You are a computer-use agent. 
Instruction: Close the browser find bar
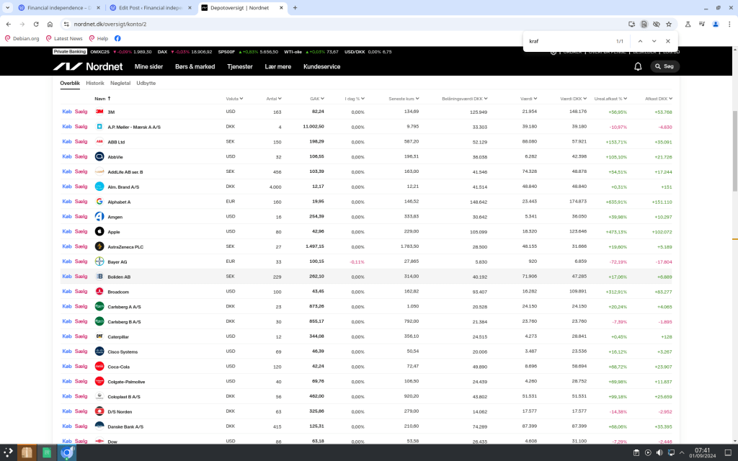[668, 41]
